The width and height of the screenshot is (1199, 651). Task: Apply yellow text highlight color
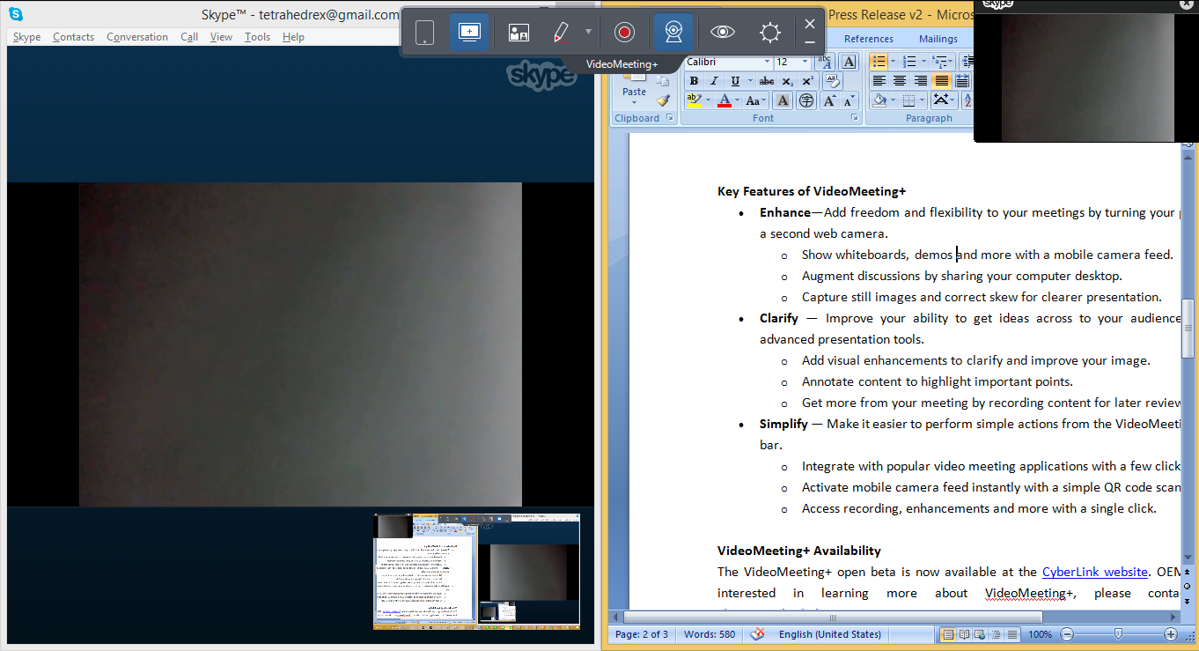click(694, 100)
